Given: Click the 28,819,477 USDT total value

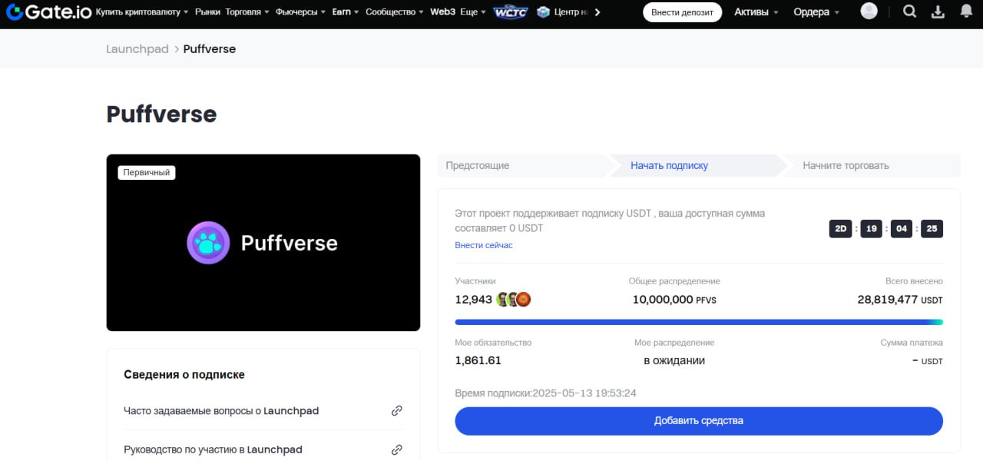Looking at the screenshot, I should [x=900, y=300].
